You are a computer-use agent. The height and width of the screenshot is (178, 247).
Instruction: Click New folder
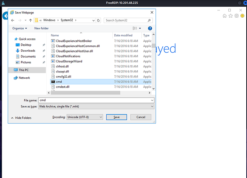click(x=41, y=28)
